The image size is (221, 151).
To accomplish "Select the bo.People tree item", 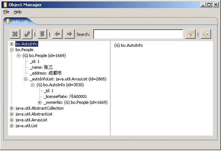I will 24,50.
